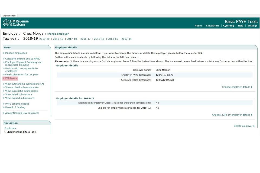Click the Delete employer link
The width and height of the screenshot is (260, 173).
point(243,126)
